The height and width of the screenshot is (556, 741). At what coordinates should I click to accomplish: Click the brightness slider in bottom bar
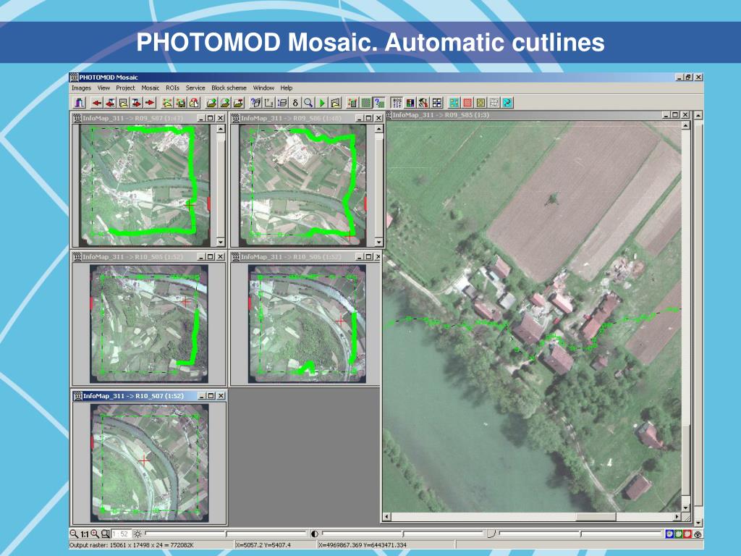(x=226, y=534)
